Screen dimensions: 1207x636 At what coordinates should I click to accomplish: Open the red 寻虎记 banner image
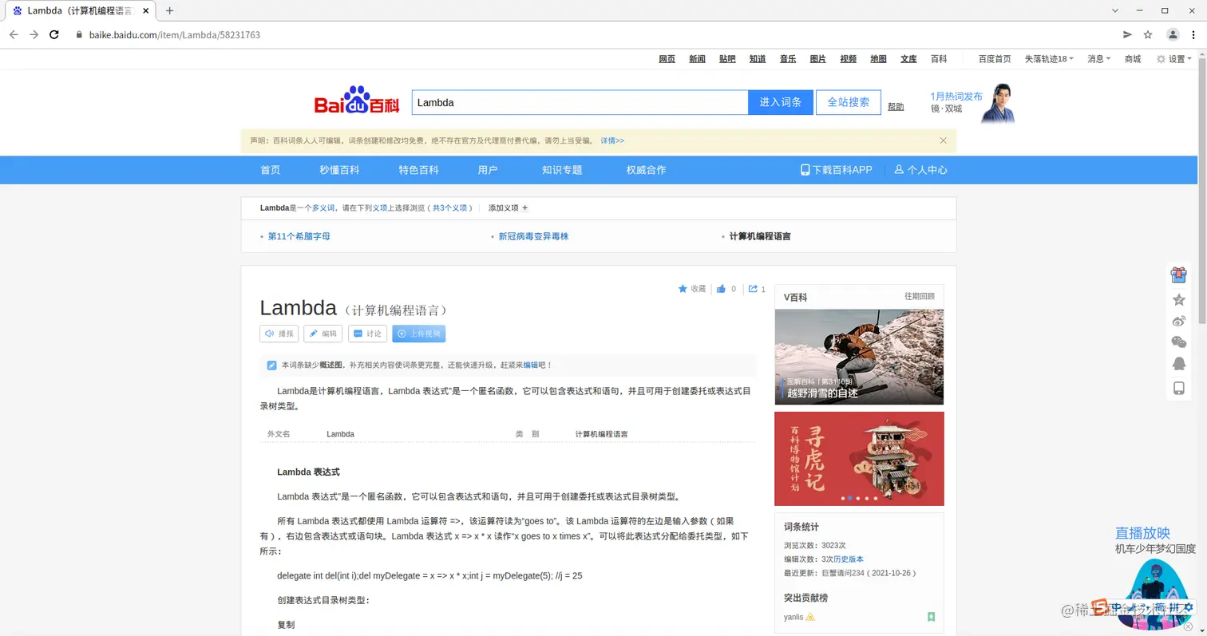coord(859,459)
